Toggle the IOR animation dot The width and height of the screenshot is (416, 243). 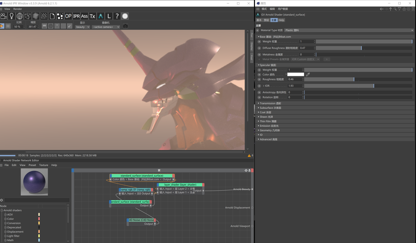259,86
